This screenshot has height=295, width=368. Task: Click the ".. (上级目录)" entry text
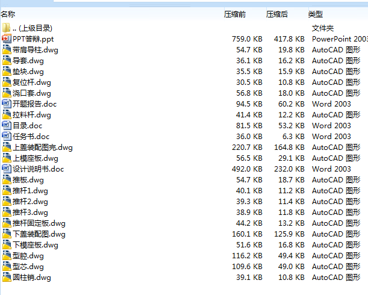coord(33,28)
